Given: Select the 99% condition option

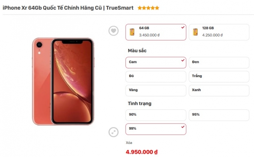Looking at the screenshot, I should [156, 129].
